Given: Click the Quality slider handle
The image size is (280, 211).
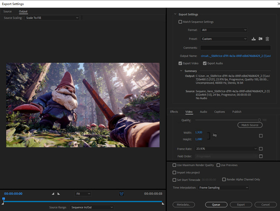Looking at the screenshot, I should (259, 120).
